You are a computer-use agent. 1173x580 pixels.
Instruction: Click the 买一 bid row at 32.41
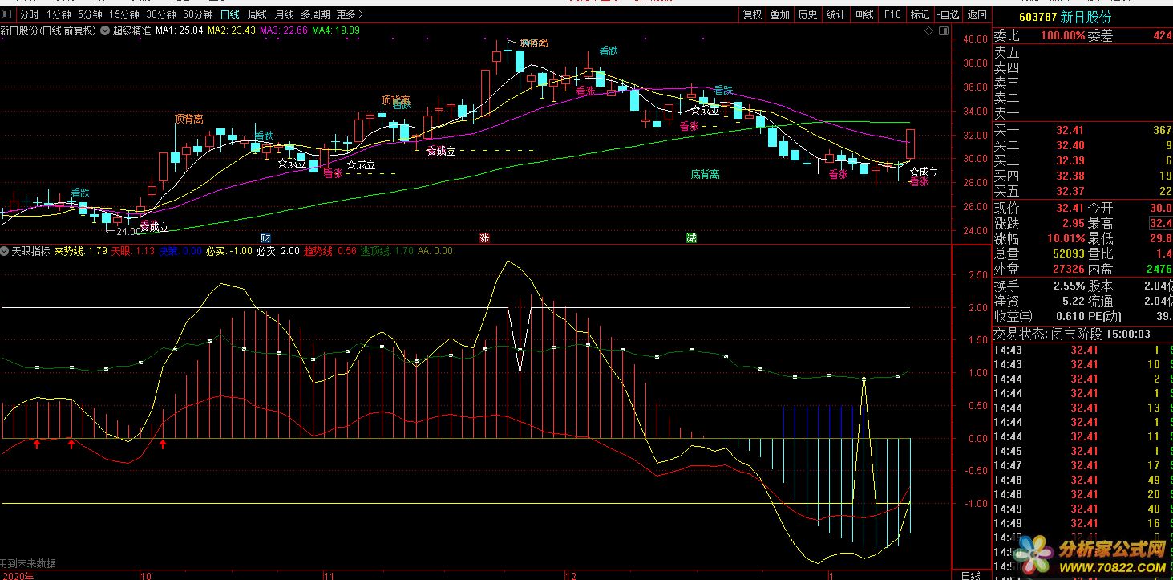[1082, 130]
